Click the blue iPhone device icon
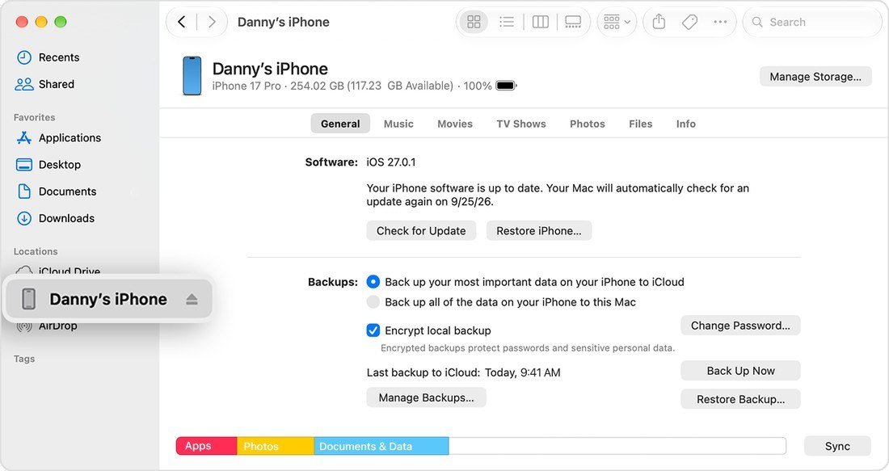889x471 pixels. 192,75
